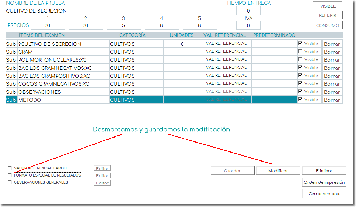Viewport: 356px width, 207px height.
Task: Toggle FORMATO ESPECIAL DE RESULTADOS checkbox
Action: coord(10,175)
